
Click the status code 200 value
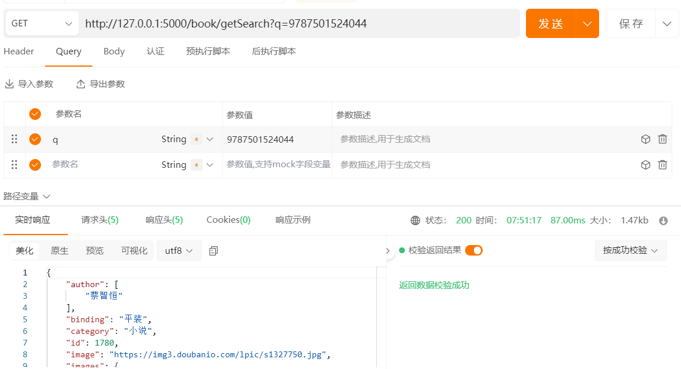(x=463, y=220)
